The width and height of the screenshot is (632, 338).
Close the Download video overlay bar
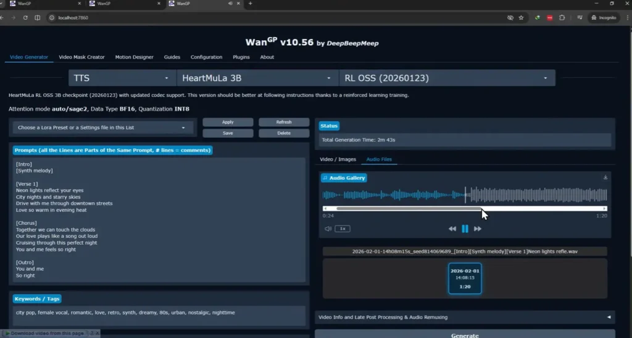point(97,333)
